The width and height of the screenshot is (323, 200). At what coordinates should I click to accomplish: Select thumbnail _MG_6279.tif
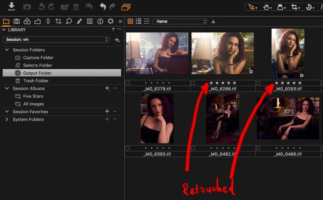pyautogui.click(x=157, y=53)
